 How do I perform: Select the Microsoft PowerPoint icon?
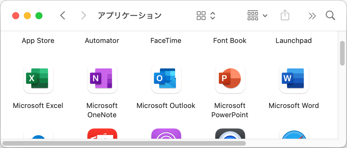(x=230, y=79)
